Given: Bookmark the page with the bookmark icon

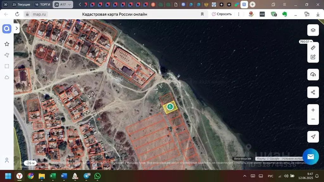Looking at the screenshot, I should pos(202,14).
